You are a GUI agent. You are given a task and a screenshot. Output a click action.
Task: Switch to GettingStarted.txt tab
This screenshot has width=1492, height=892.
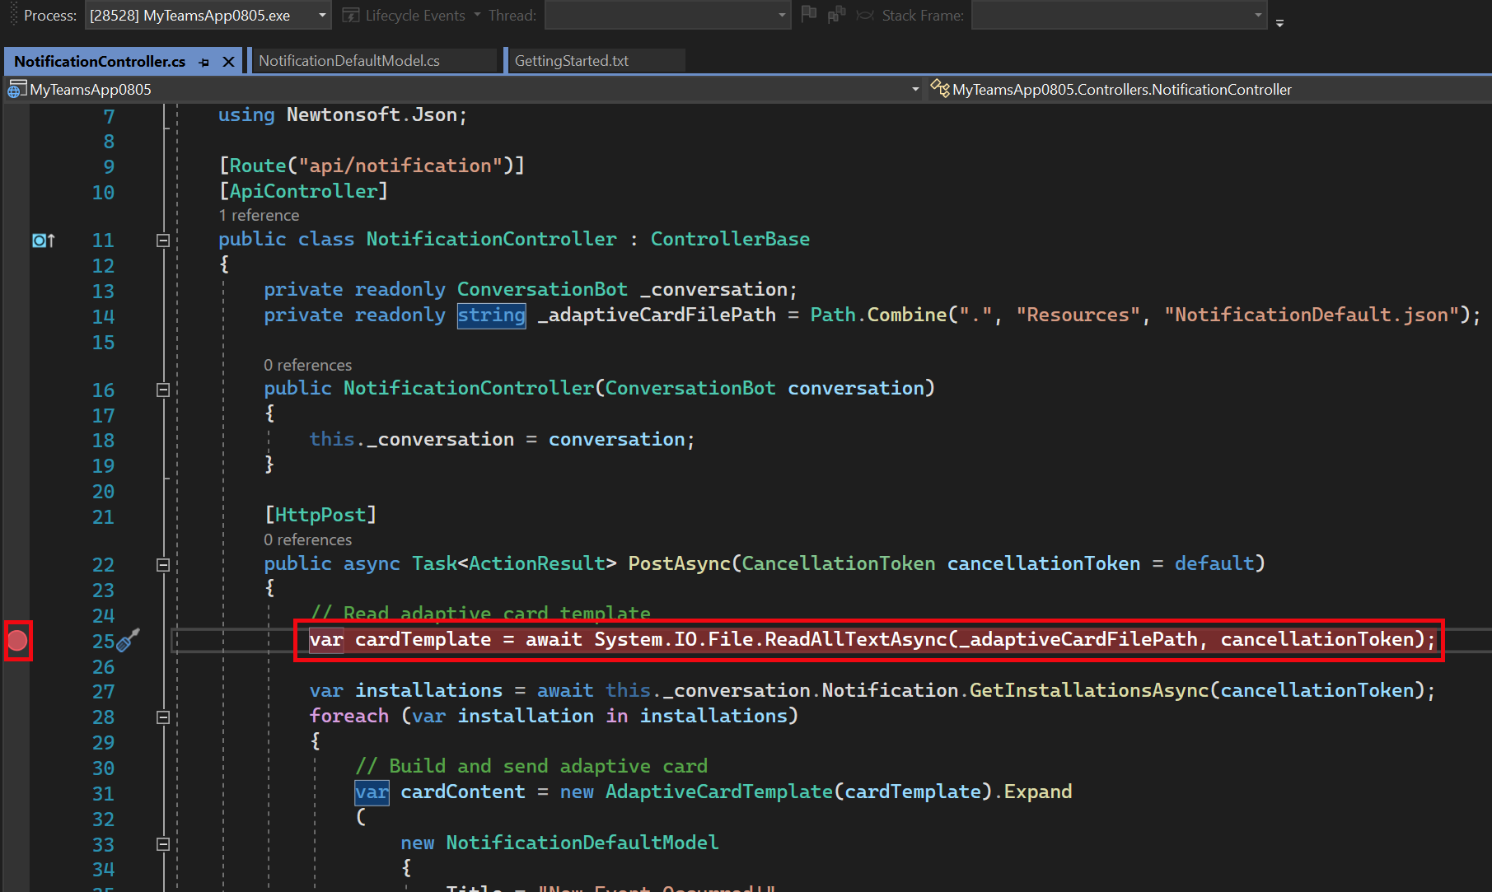coord(571,61)
